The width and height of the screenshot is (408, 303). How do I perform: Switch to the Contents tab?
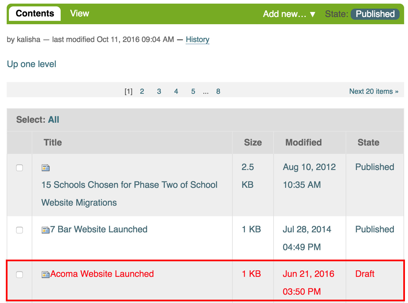[35, 13]
